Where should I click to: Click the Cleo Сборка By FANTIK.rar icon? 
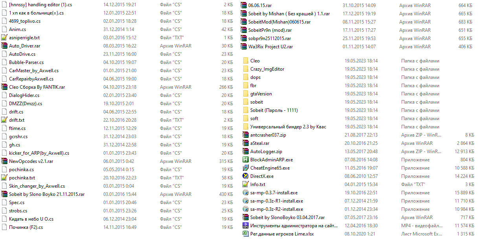click(4, 87)
